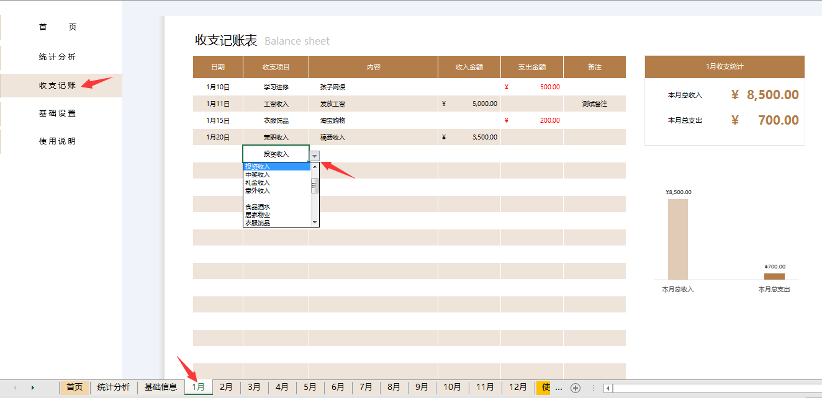Image resolution: width=822 pixels, height=398 pixels.
Task: Open the 9月 sheet tab
Action: coord(422,387)
